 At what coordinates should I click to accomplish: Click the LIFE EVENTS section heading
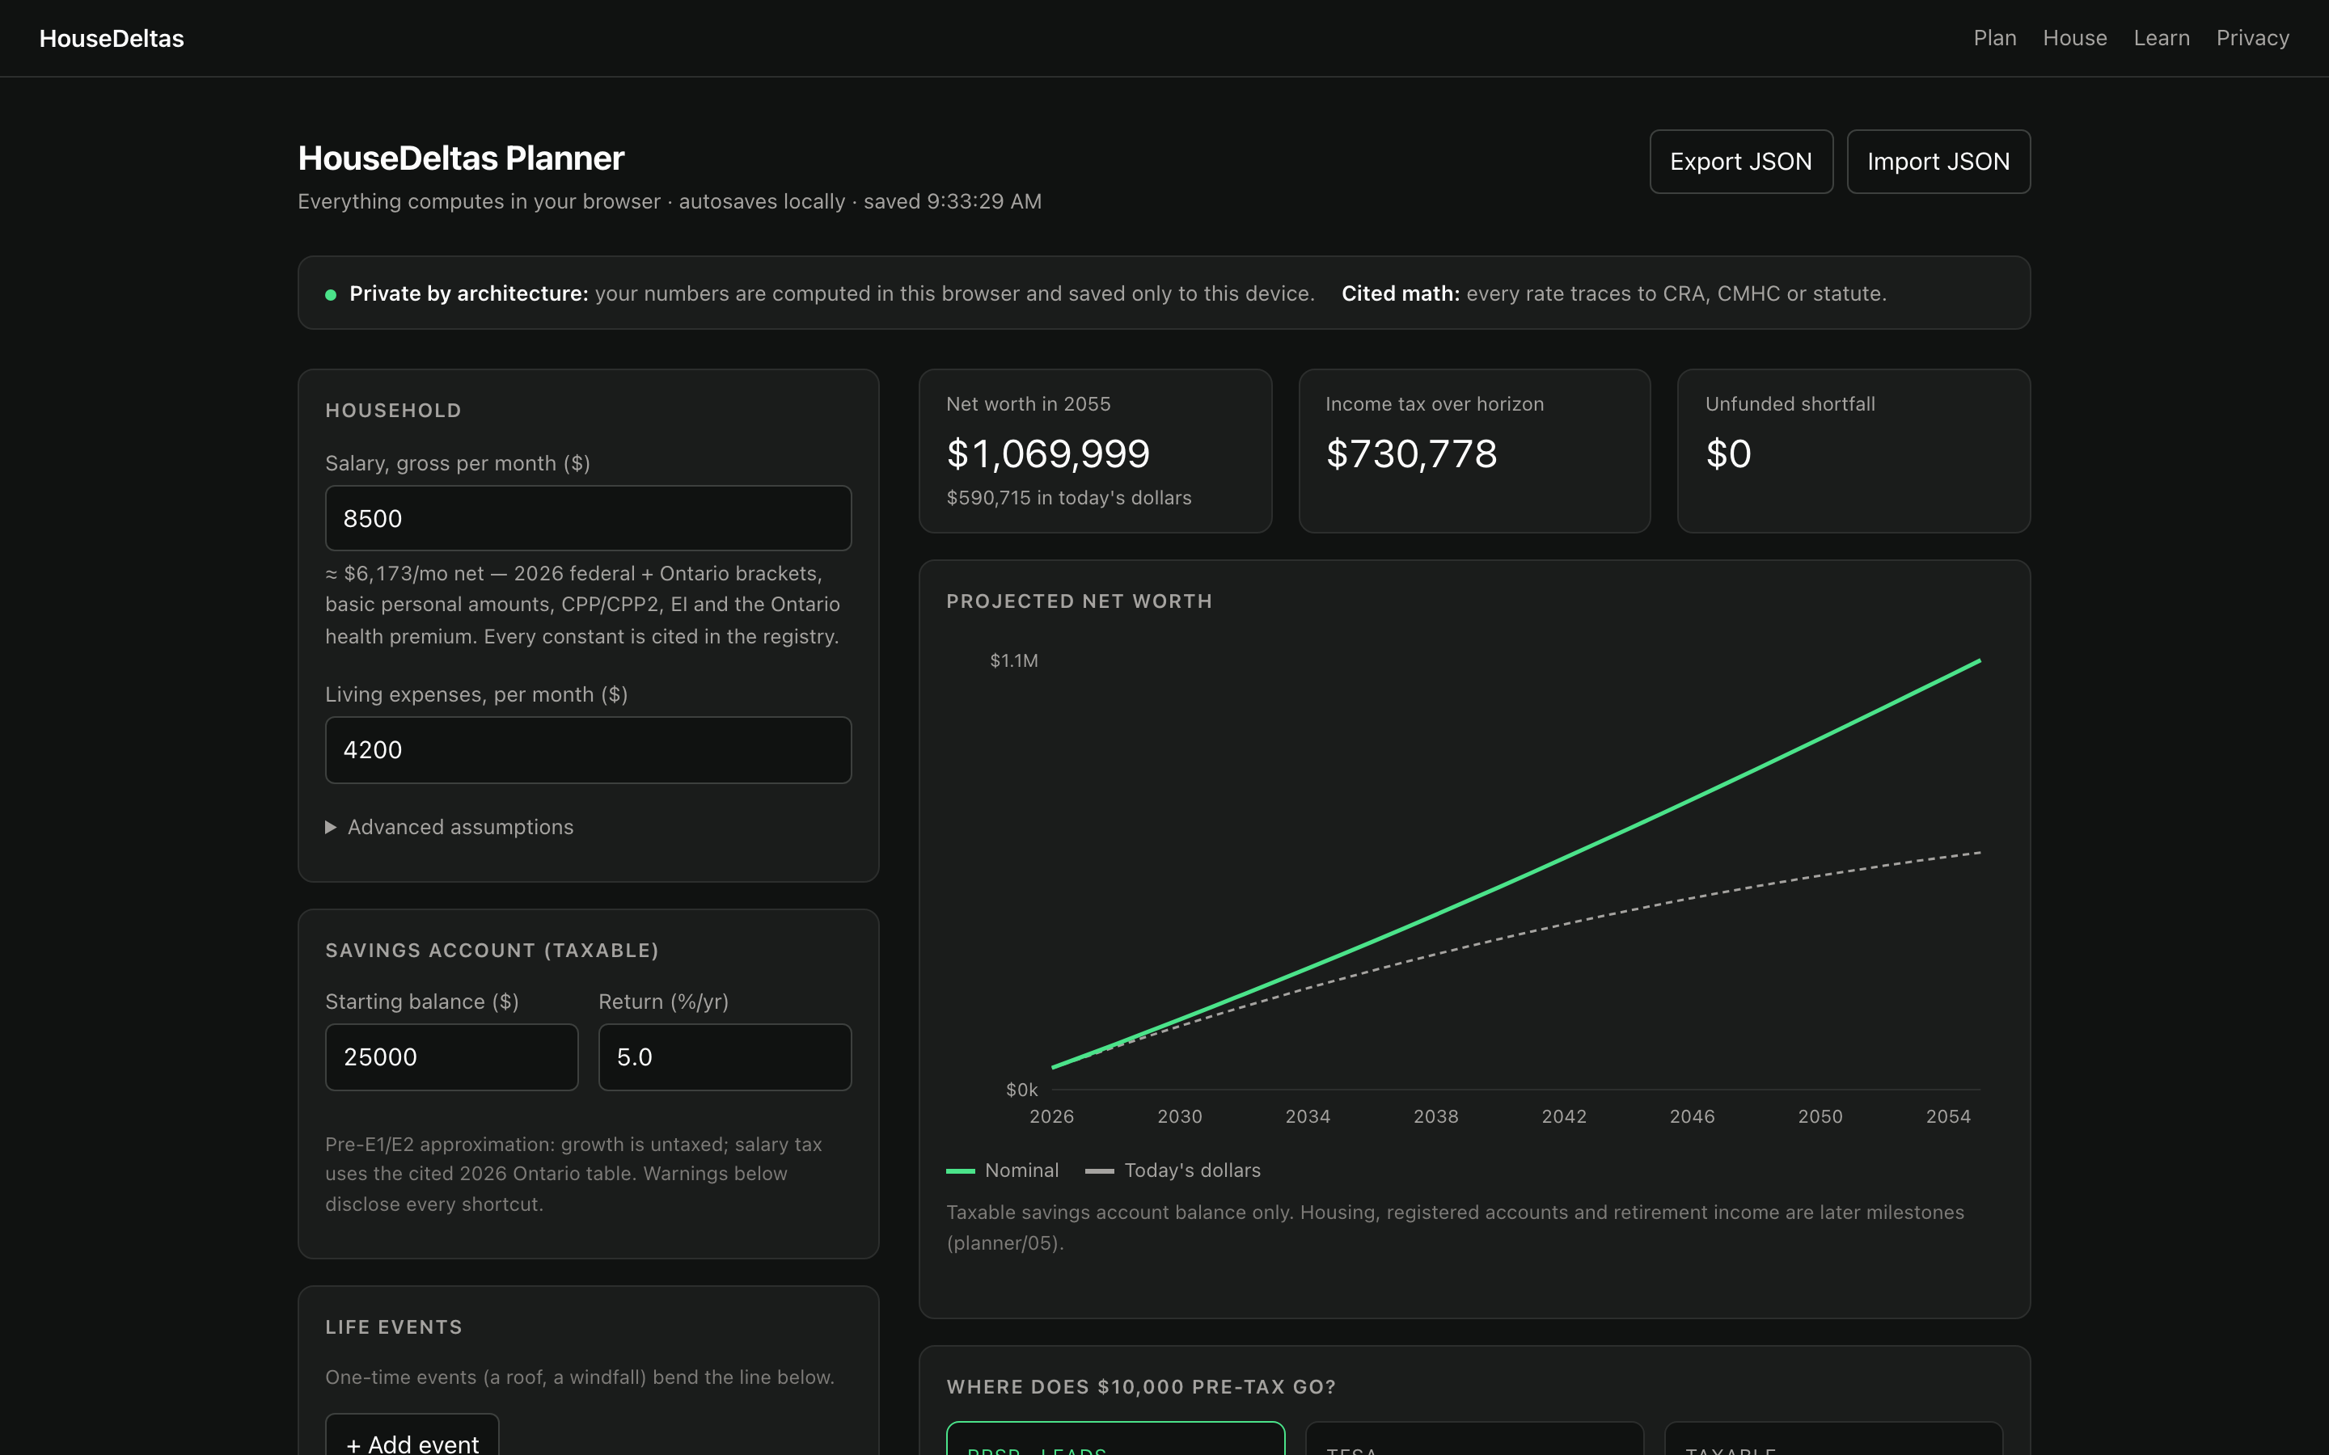tap(394, 1327)
